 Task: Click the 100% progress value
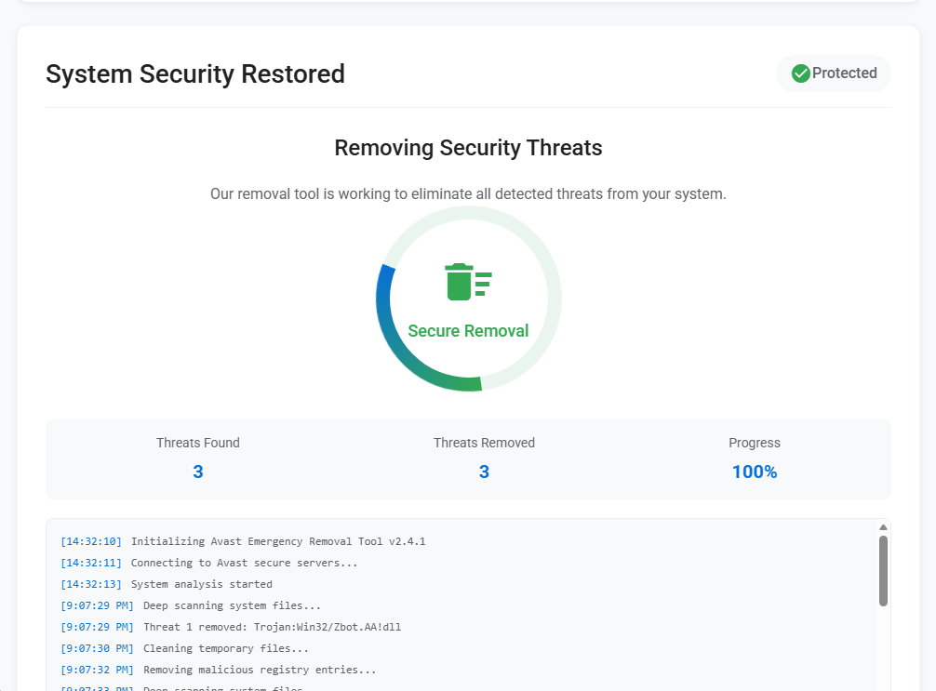click(754, 472)
